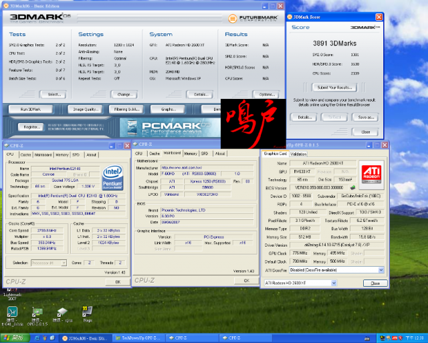
Task: Click the Intel Pentium logo in CPU-Z
Action: tap(113, 178)
